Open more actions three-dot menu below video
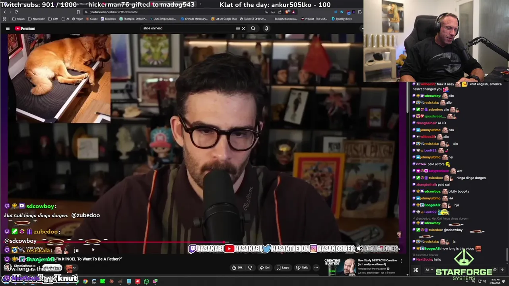 click(316, 268)
